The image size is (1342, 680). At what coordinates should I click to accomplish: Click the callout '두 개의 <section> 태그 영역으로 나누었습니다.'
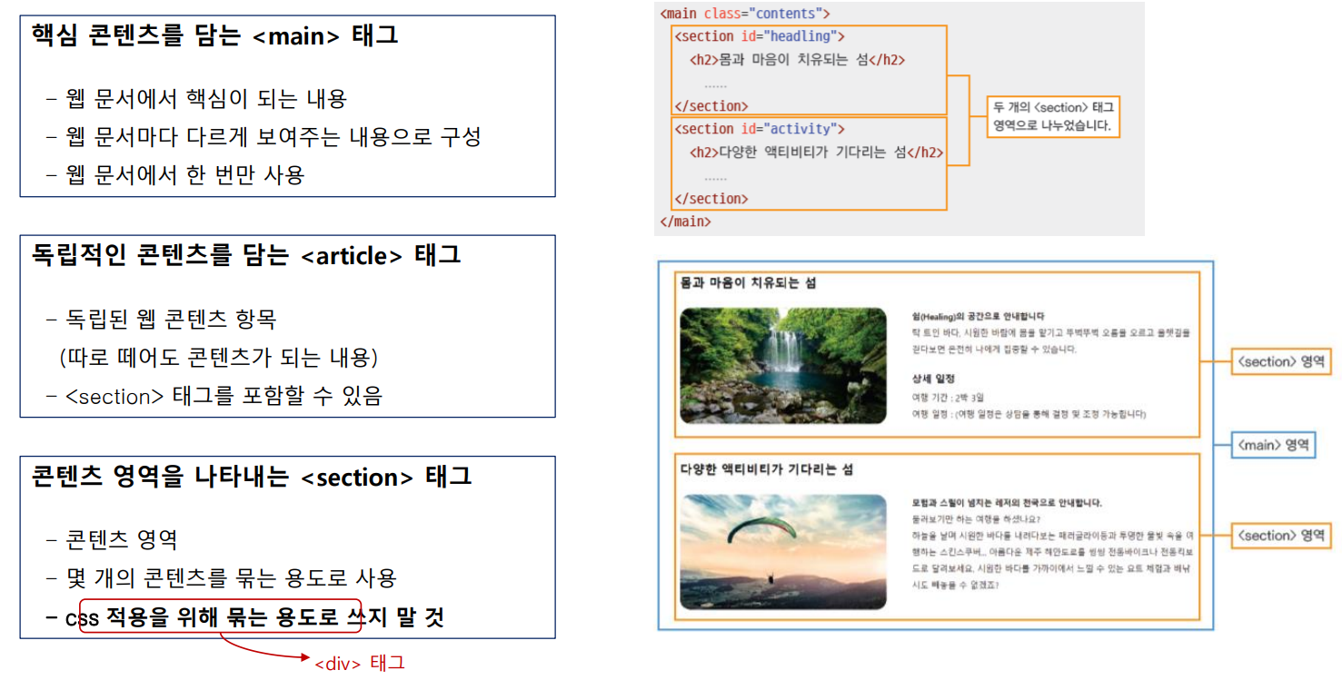point(1054,116)
